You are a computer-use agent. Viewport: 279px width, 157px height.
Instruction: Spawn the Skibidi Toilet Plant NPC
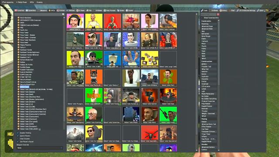coord(168,78)
